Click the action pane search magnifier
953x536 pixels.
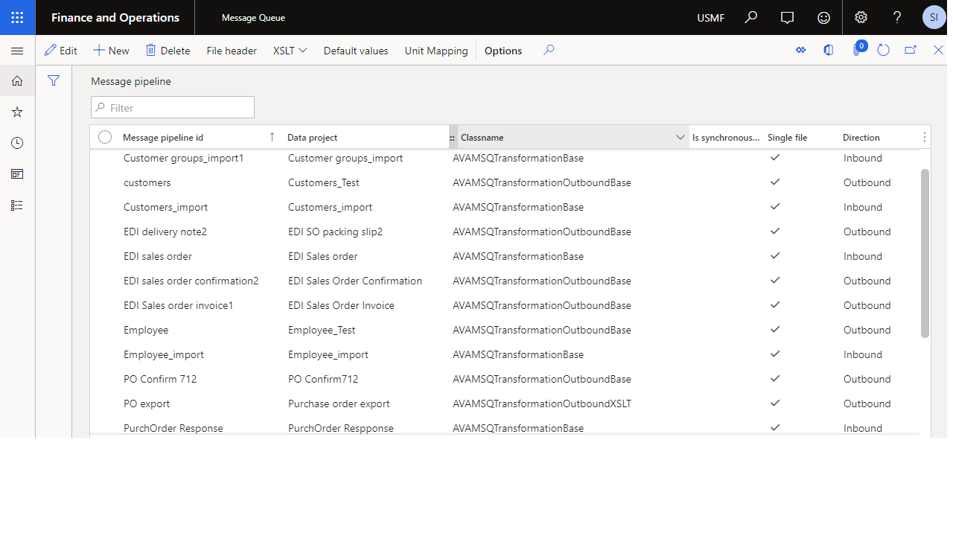click(549, 50)
